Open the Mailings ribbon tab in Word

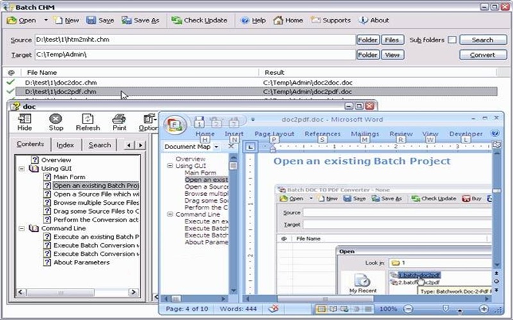click(365, 134)
